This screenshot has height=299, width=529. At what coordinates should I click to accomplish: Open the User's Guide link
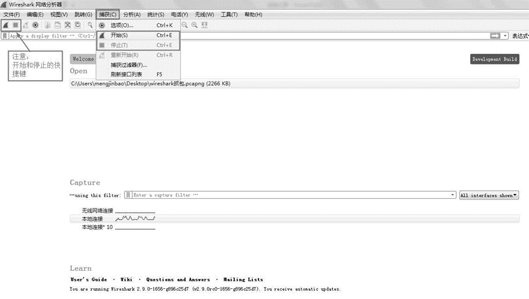(89, 280)
